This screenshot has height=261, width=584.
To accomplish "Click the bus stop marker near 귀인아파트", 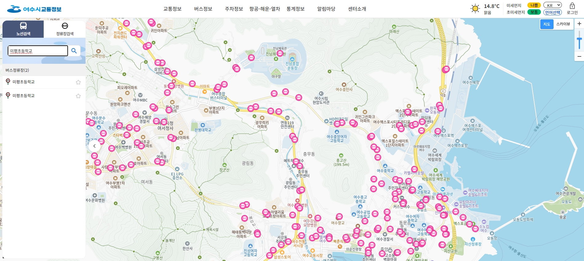I will tap(151, 22).
